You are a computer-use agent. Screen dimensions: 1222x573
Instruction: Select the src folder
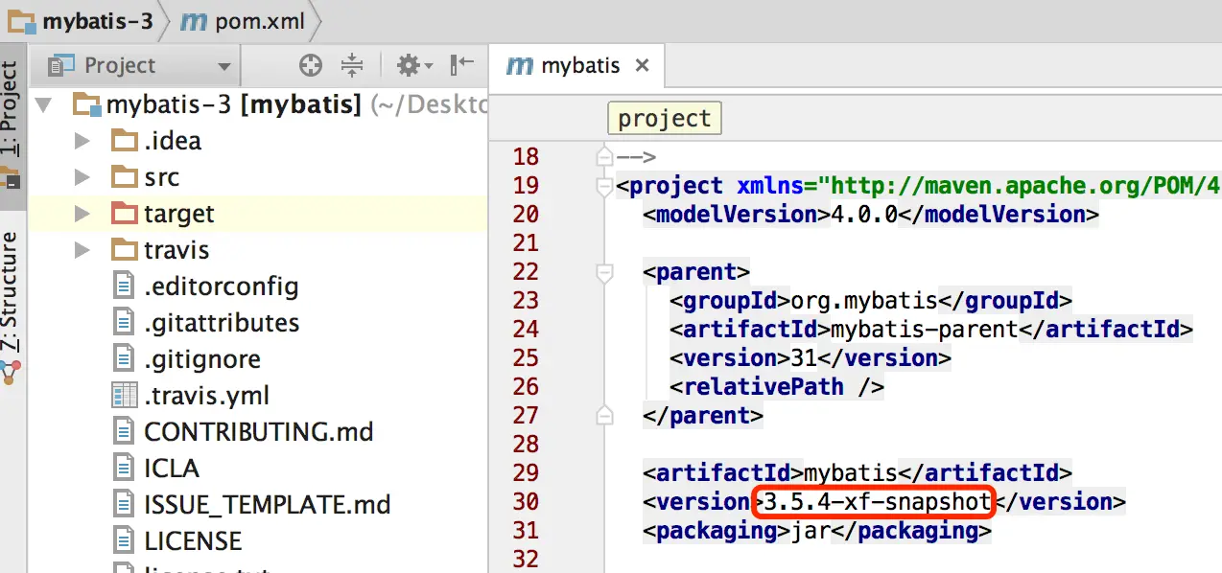pyautogui.click(x=162, y=177)
